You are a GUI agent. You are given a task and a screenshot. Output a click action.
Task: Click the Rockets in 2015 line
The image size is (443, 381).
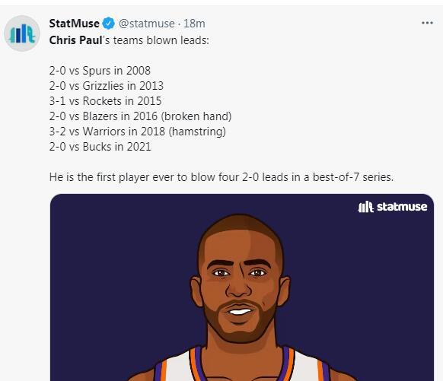click(105, 101)
